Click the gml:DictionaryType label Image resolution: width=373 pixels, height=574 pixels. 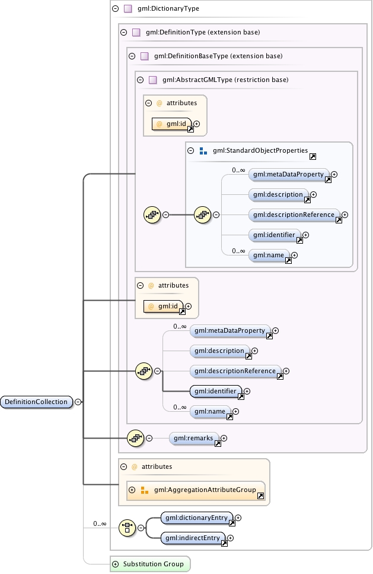(168, 8)
